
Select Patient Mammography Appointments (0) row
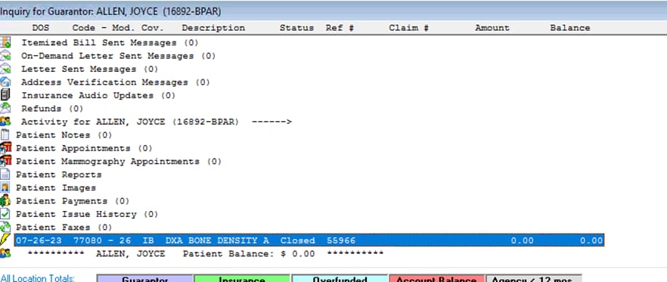[x=119, y=161]
